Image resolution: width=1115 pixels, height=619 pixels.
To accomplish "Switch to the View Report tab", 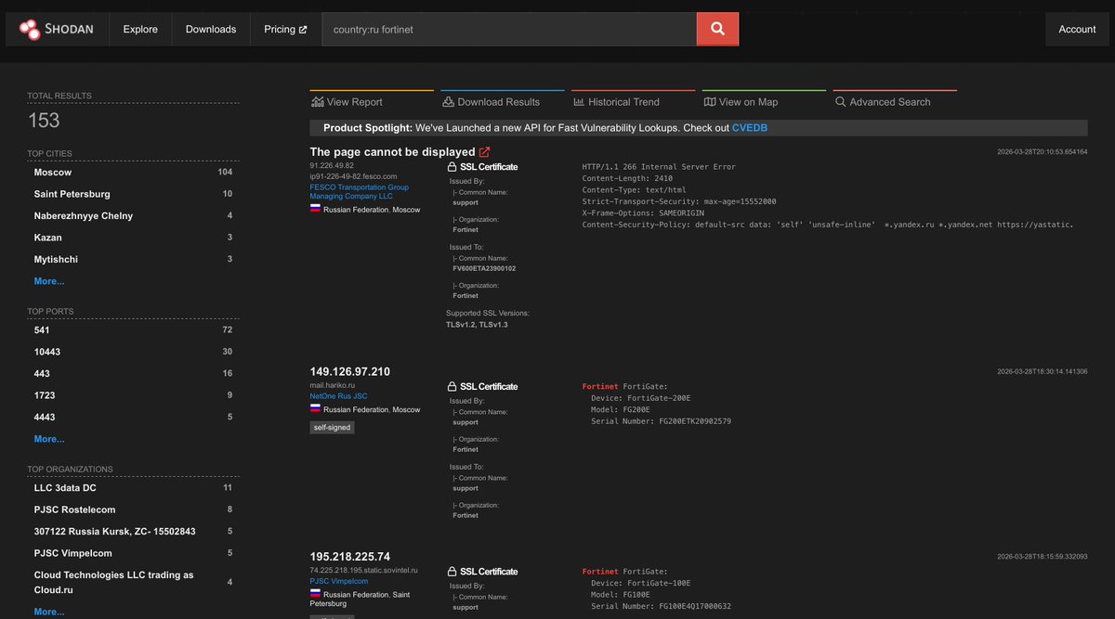I will [x=372, y=102].
